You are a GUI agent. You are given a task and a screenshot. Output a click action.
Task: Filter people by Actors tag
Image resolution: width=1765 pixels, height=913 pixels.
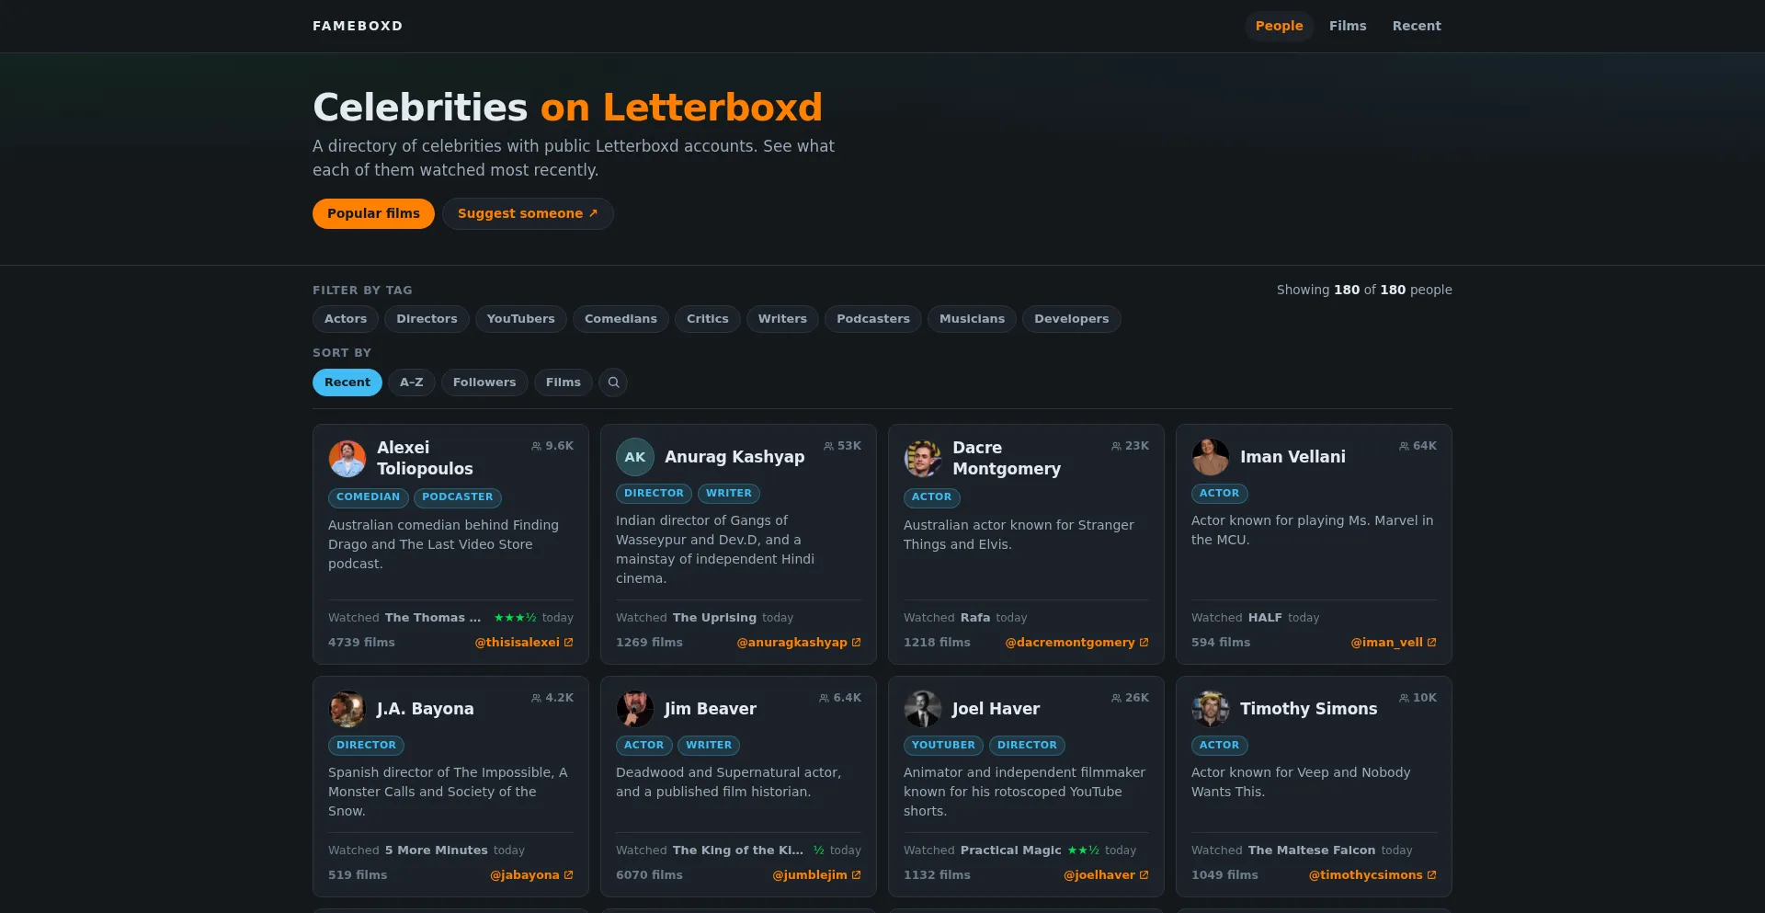(346, 319)
